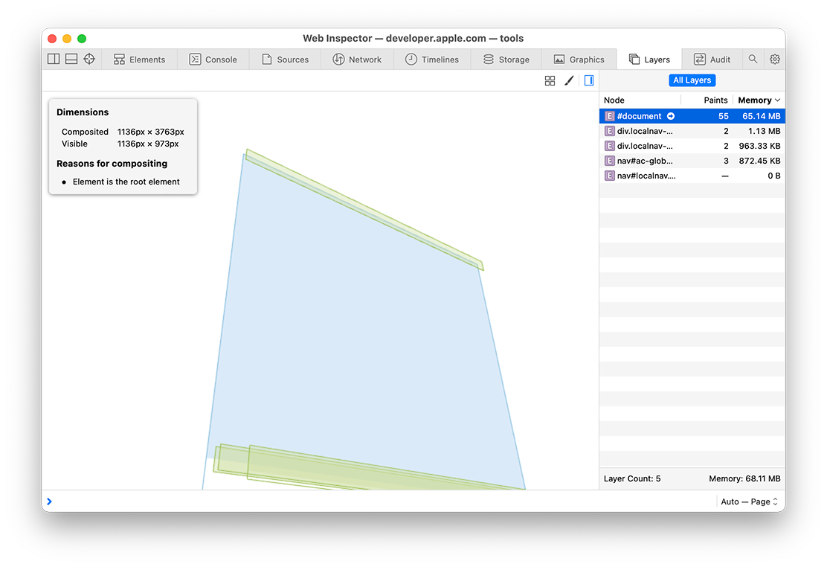This screenshot has height=567, width=827.
Task: Click the All Layers button
Action: (x=692, y=80)
